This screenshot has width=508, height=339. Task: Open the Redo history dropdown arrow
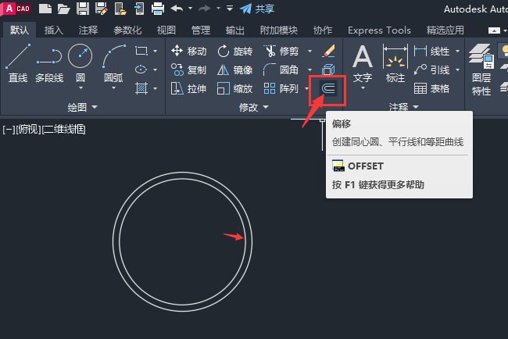pyautogui.click(x=218, y=9)
